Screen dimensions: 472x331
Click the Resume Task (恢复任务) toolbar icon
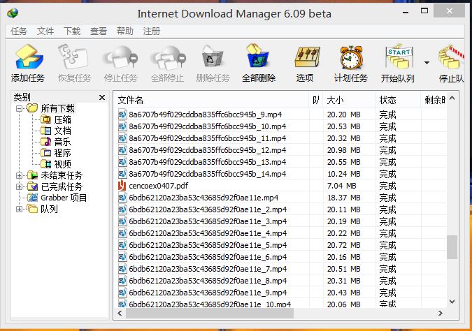coord(73,57)
